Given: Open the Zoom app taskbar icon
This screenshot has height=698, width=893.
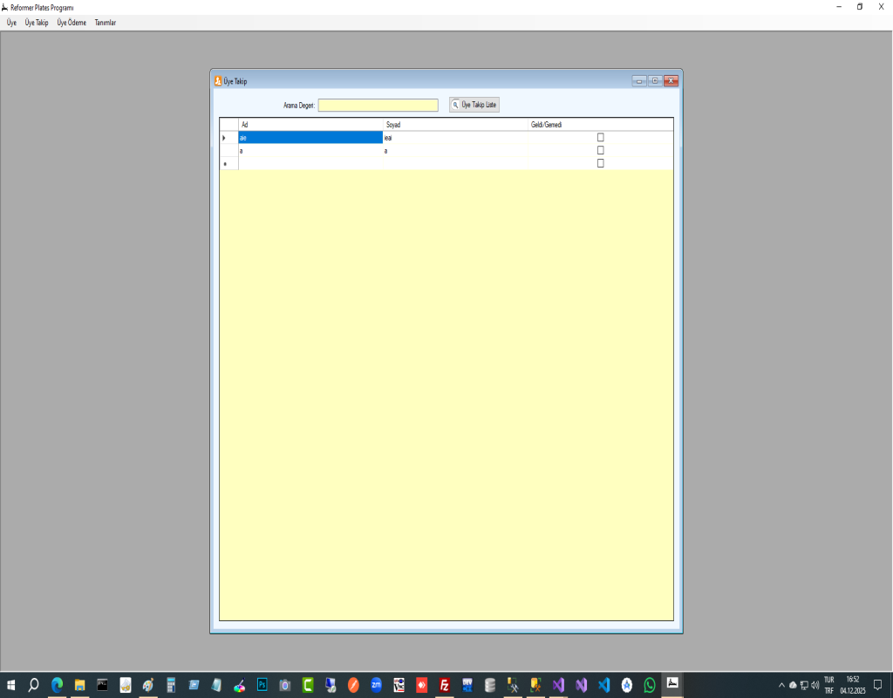Looking at the screenshot, I should pyautogui.click(x=376, y=685).
